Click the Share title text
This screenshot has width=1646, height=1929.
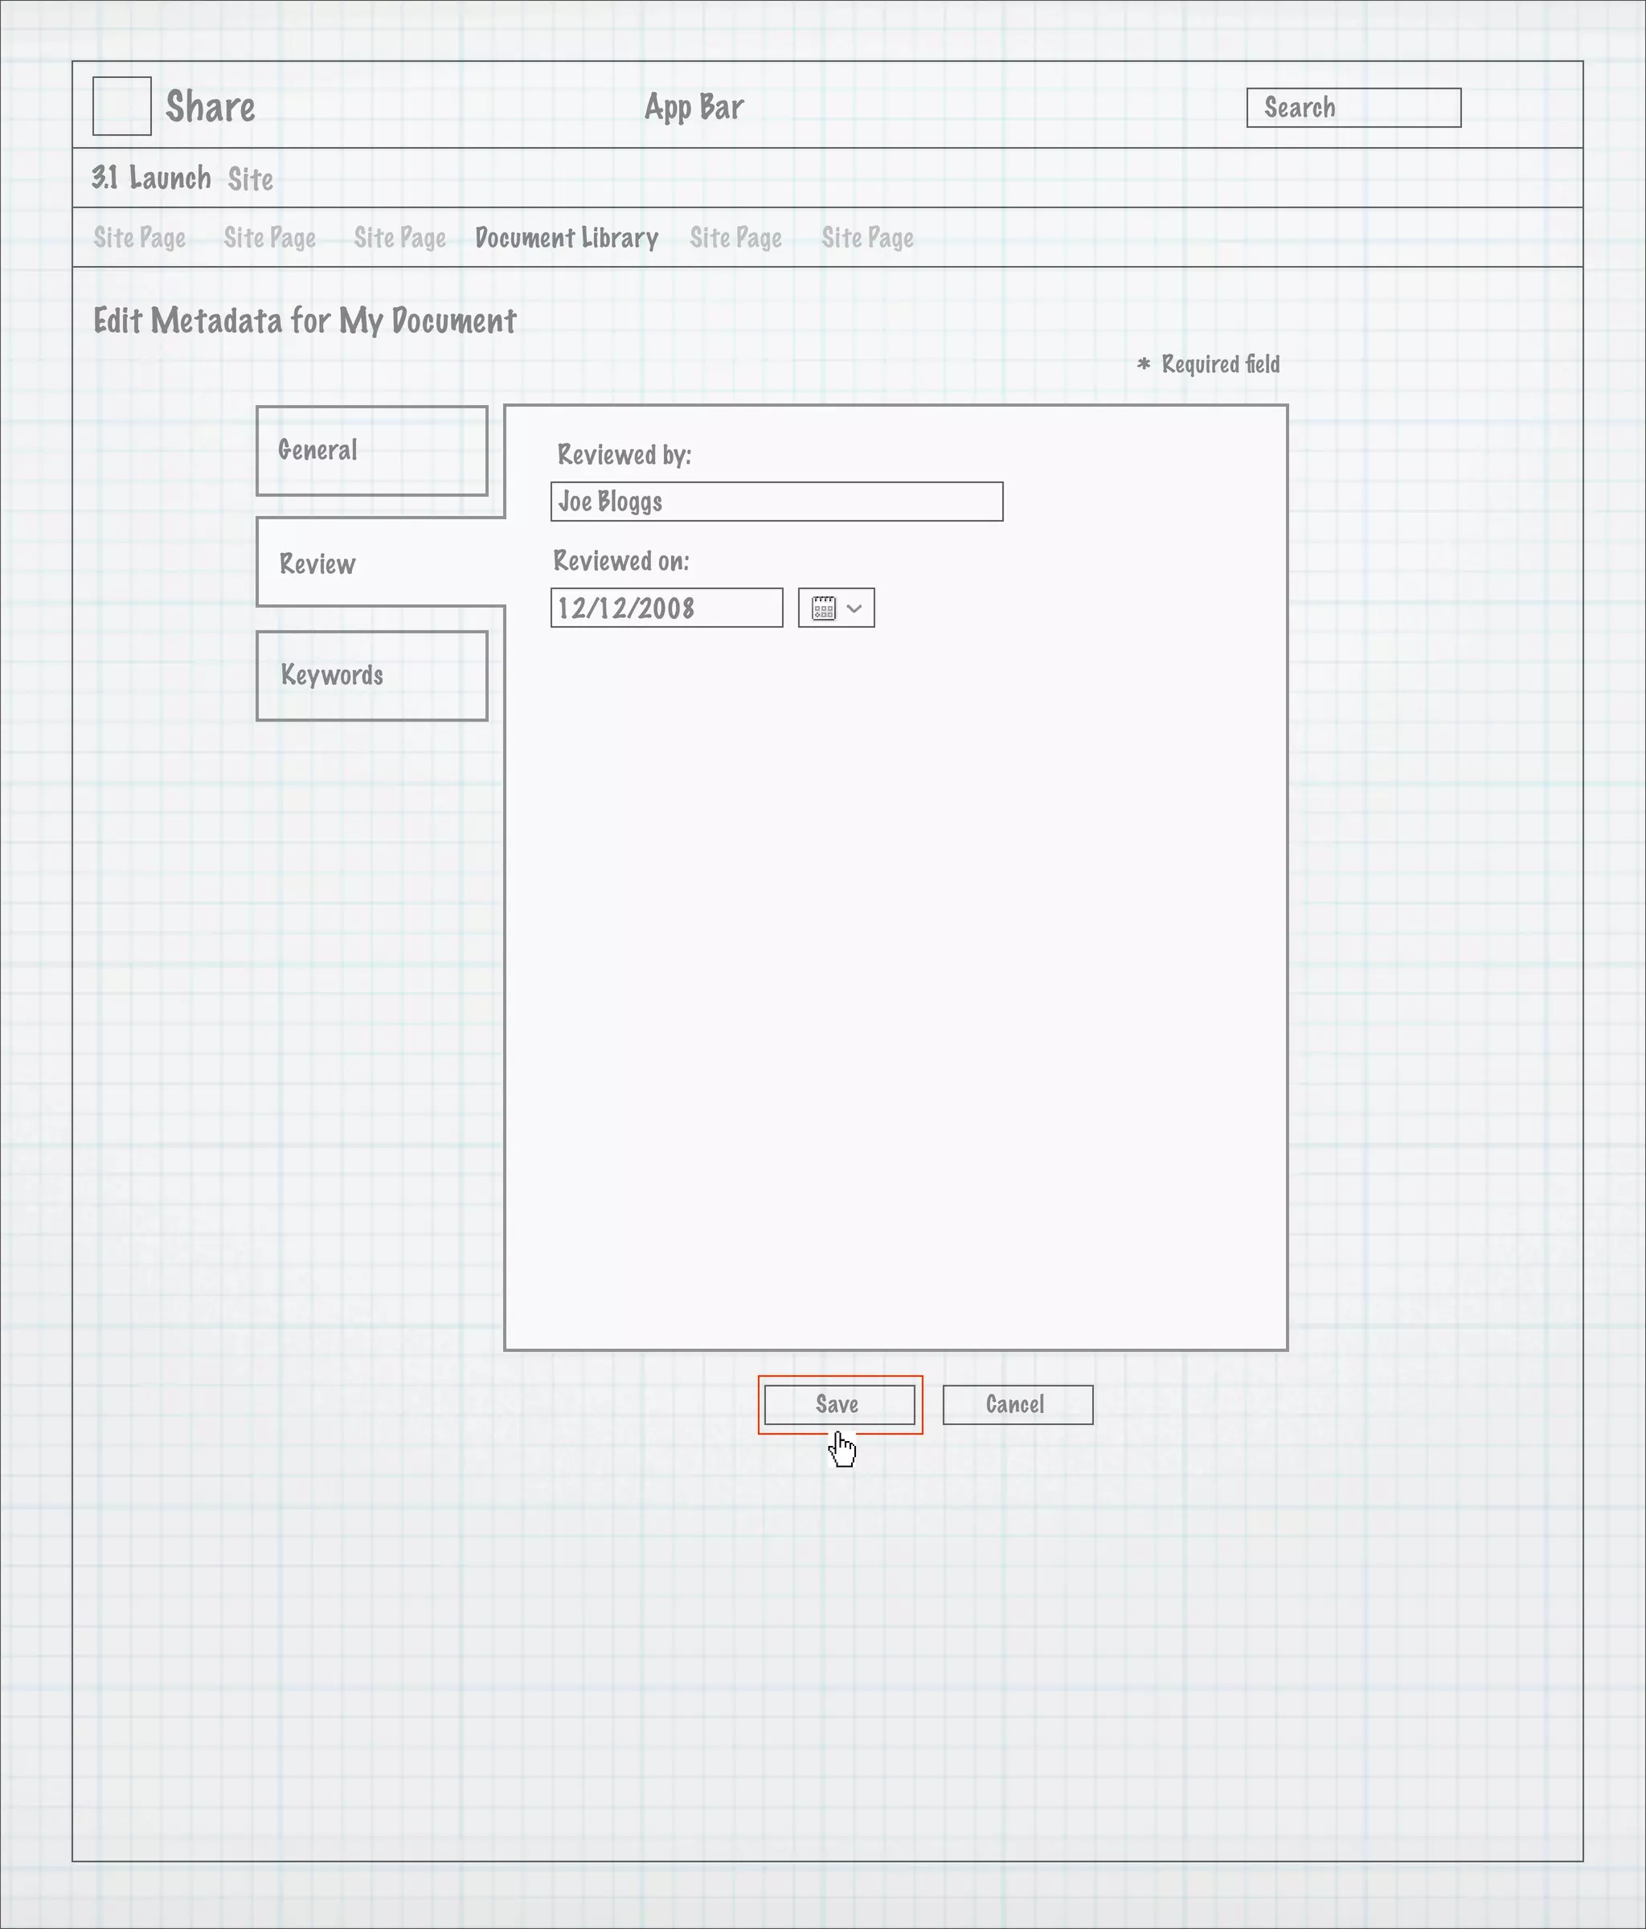tap(211, 107)
